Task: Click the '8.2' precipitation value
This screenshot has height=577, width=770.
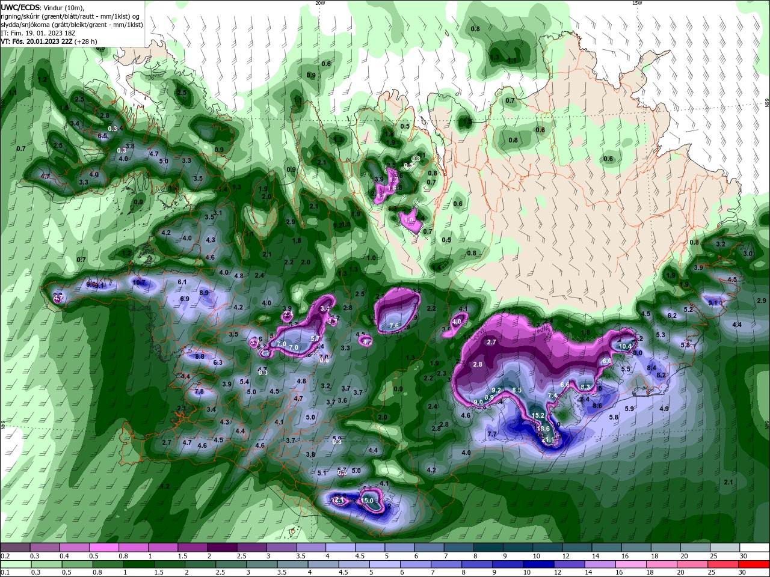Action: click(661, 375)
